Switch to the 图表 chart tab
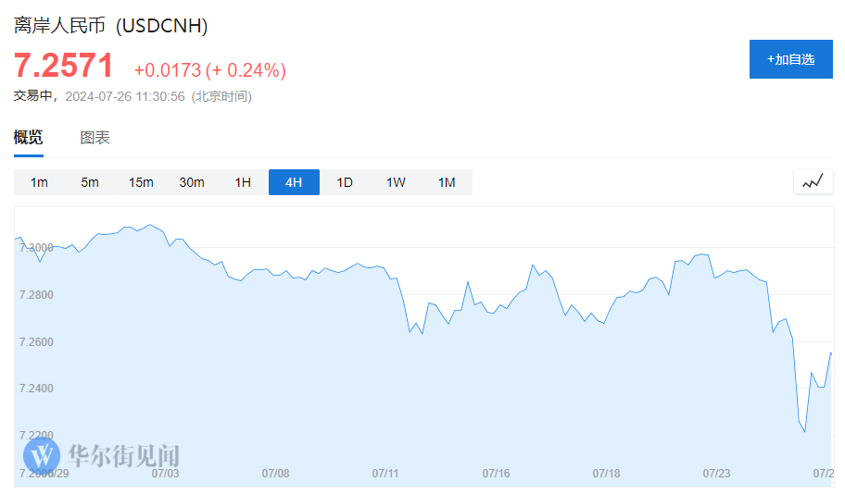The width and height of the screenshot is (845, 494). coord(95,138)
